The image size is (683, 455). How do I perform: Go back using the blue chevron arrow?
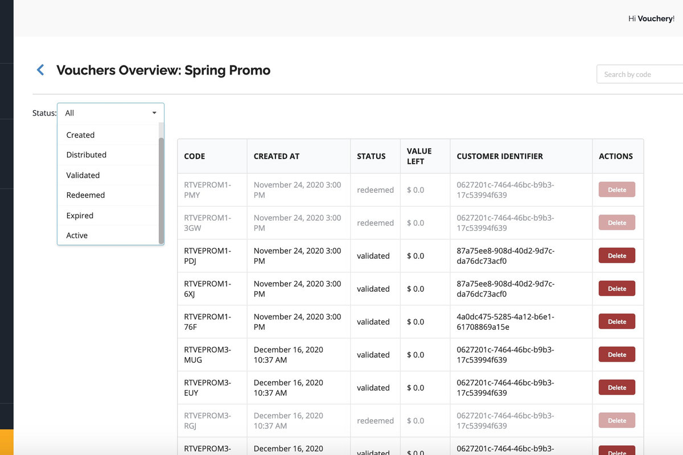40,70
